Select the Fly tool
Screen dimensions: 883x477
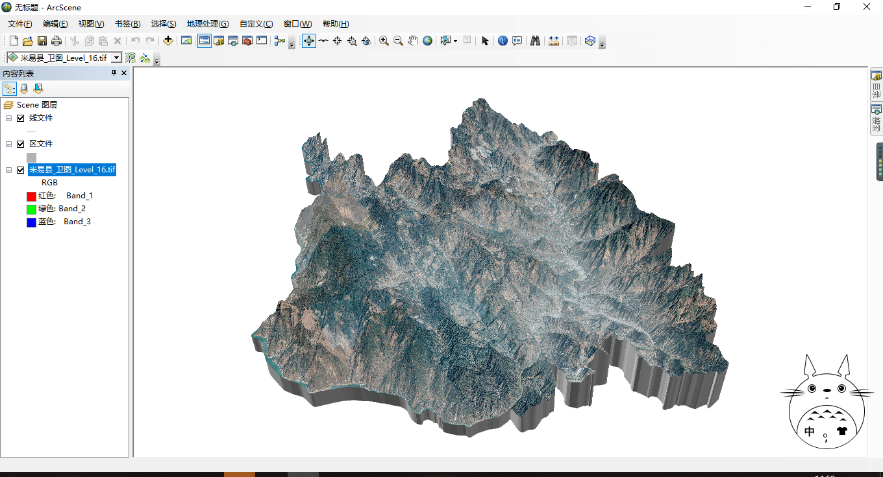[323, 41]
